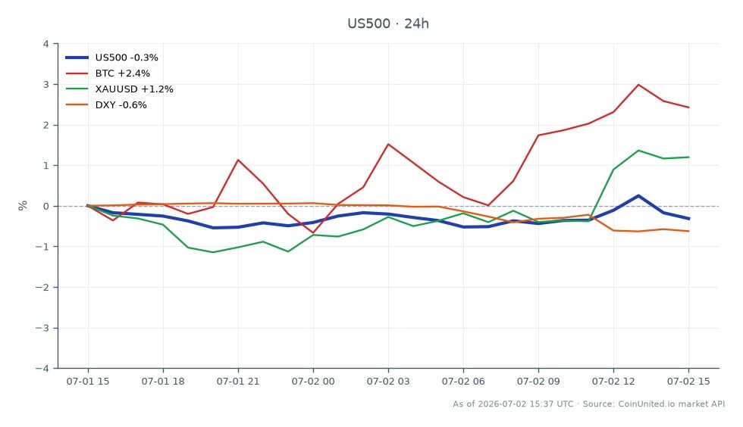Click the 07-02 12 x-axis tick label
This screenshot has height=427, width=743.
(x=613, y=382)
